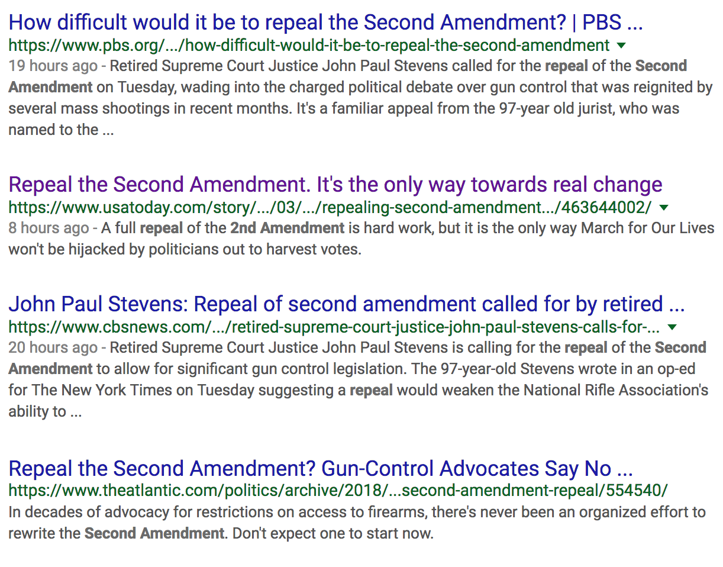723x567 pixels.
Task: Click the green cbsnews.com URL
Action: click(x=334, y=327)
